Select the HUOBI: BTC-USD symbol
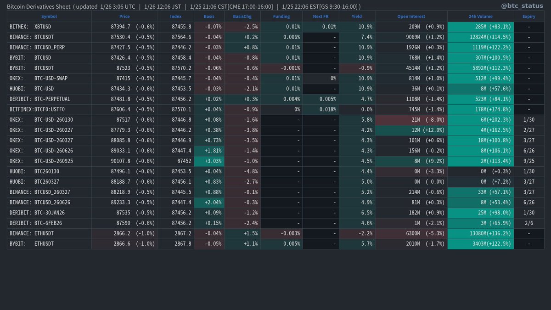 (32, 89)
